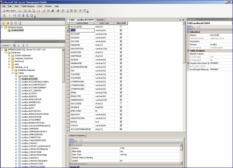Viewport: 233px width, 168px height.
Task: Click the New Query toolbar button
Action: click(x=9, y=11)
